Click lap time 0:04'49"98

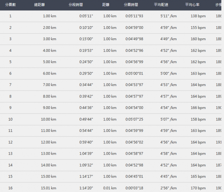tap(134, 39)
